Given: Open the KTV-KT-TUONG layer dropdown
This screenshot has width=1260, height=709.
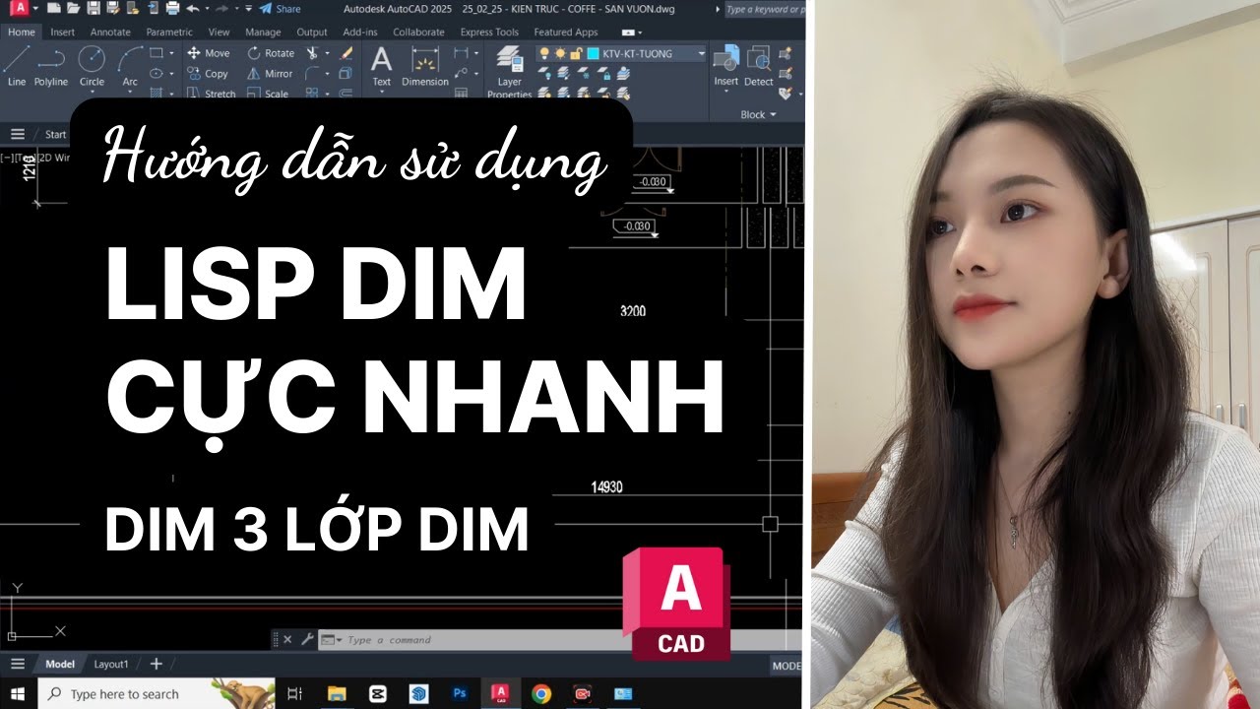Looking at the screenshot, I should point(702,54).
